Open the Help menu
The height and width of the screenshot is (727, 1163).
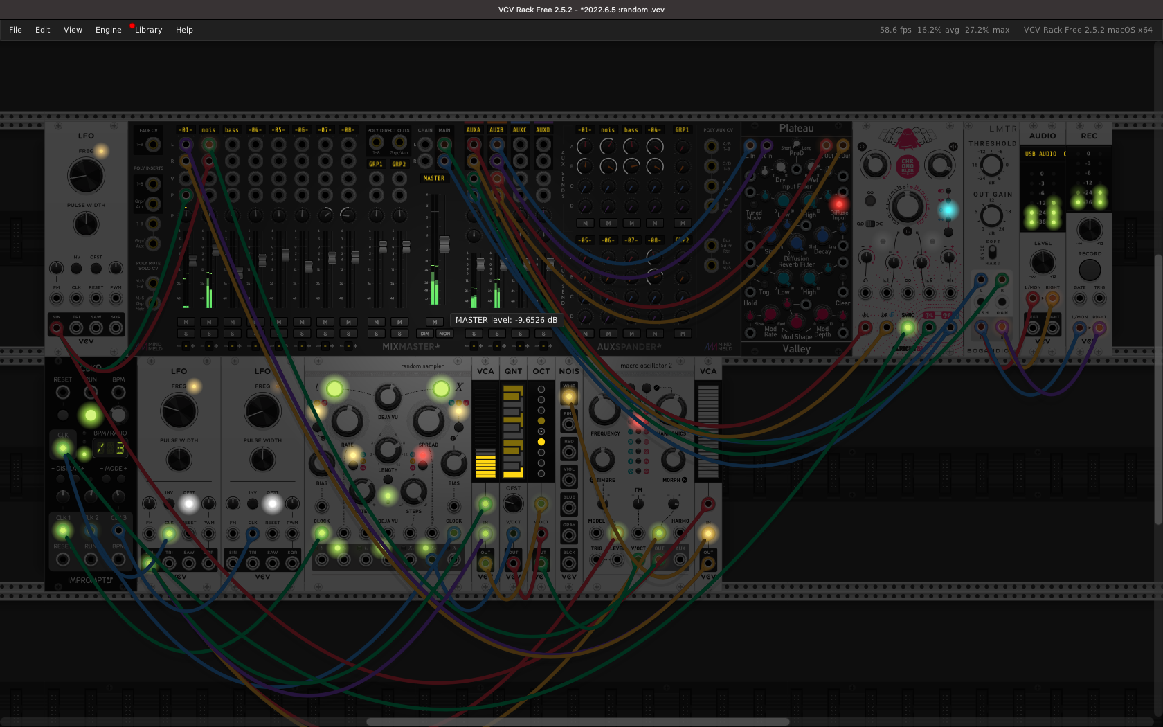[184, 30]
